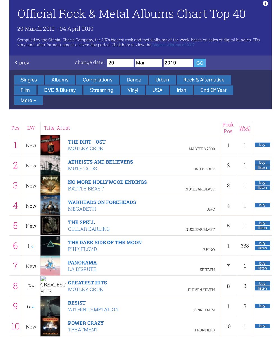The width and height of the screenshot is (275, 337).
Task: Open WARHEADS ON FOREHEADS title link
Action: [x=102, y=202]
